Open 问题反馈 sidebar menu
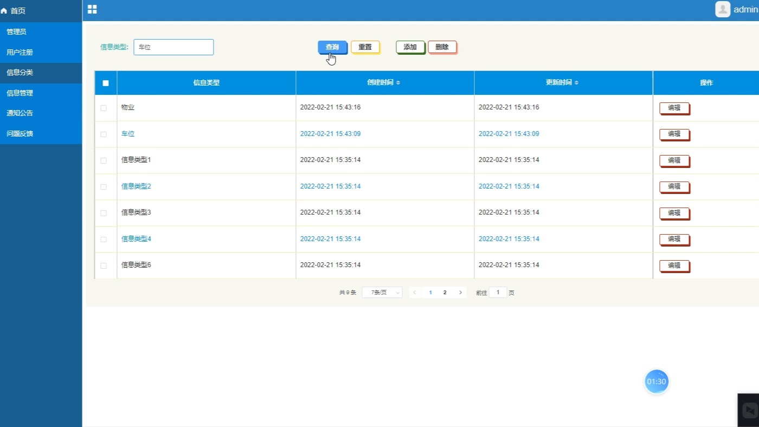 [41, 134]
